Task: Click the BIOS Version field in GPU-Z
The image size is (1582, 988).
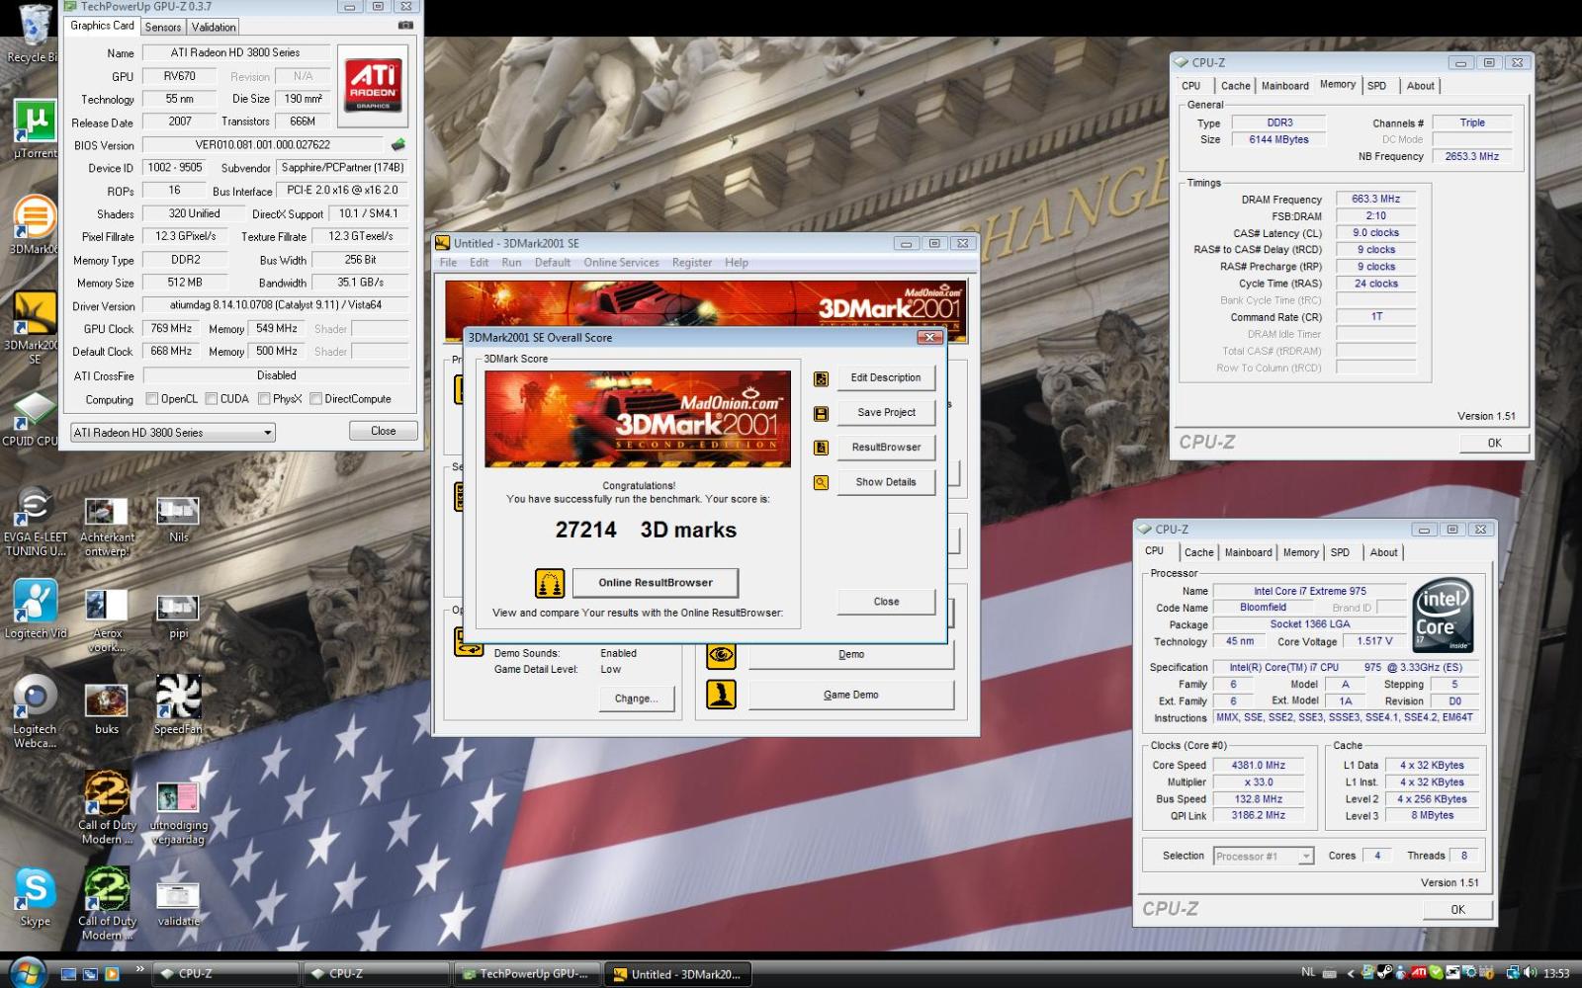Action: click(263, 145)
